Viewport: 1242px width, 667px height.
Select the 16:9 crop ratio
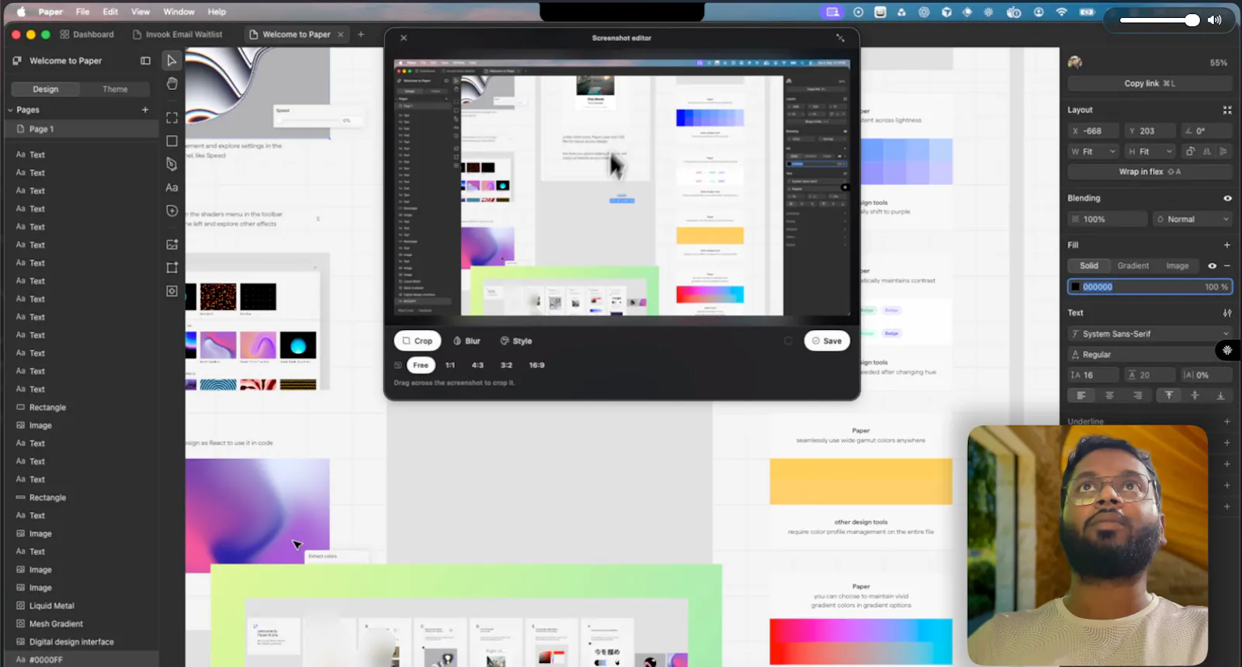point(536,365)
